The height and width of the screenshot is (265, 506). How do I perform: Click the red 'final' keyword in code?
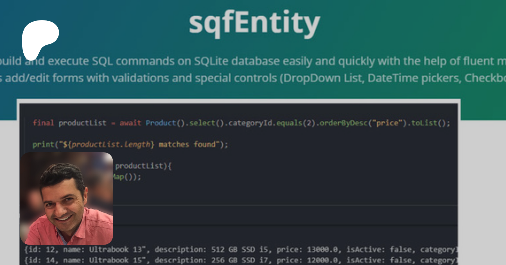(43, 123)
